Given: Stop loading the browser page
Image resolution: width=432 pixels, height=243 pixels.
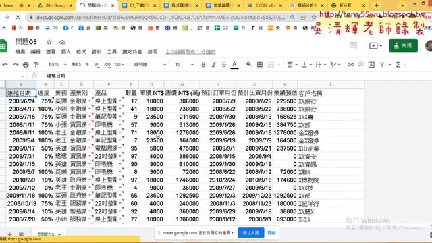Looking at the screenshot, I should [18, 17].
